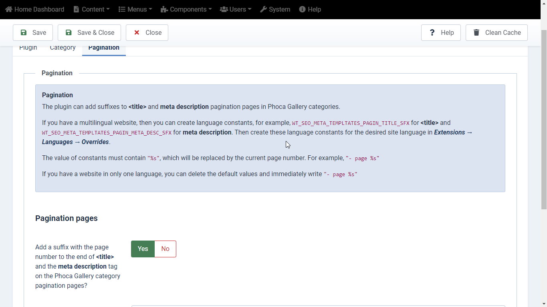Expand the Content dropdown menu
Image resolution: width=547 pixels, height=307 pixels.
(91, 9)
